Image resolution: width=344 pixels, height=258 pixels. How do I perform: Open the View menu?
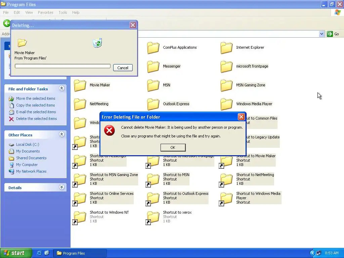(x=29, y=12)
